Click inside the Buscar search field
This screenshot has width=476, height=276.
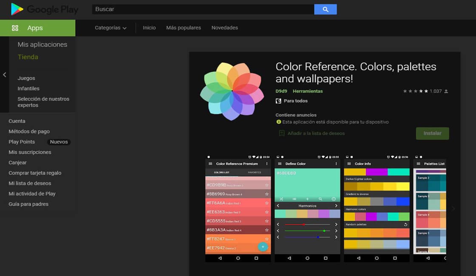(200, 9)
